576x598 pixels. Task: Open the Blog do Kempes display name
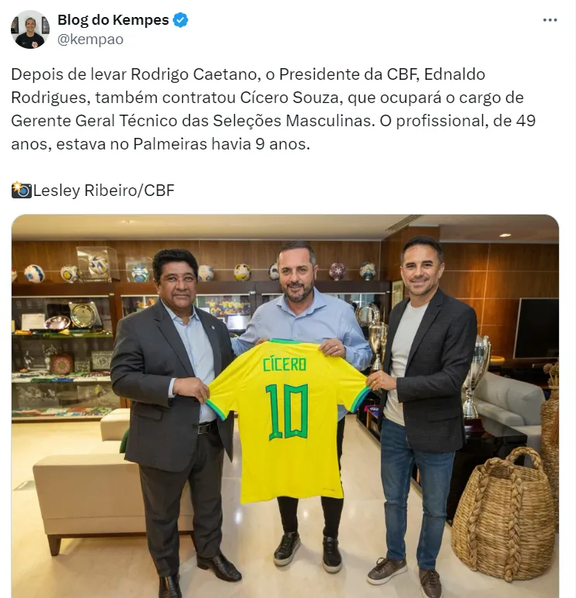point(113,20)
